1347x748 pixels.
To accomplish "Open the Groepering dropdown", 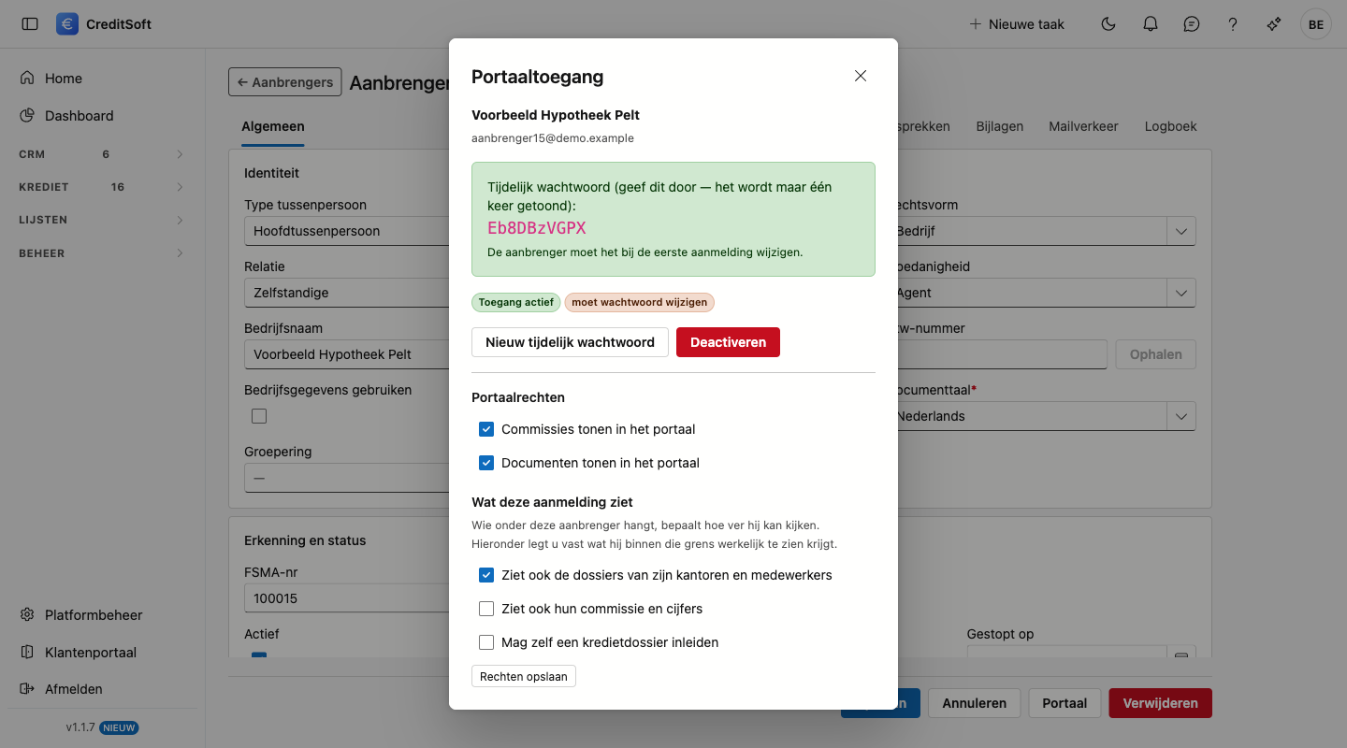I will 347,478.
